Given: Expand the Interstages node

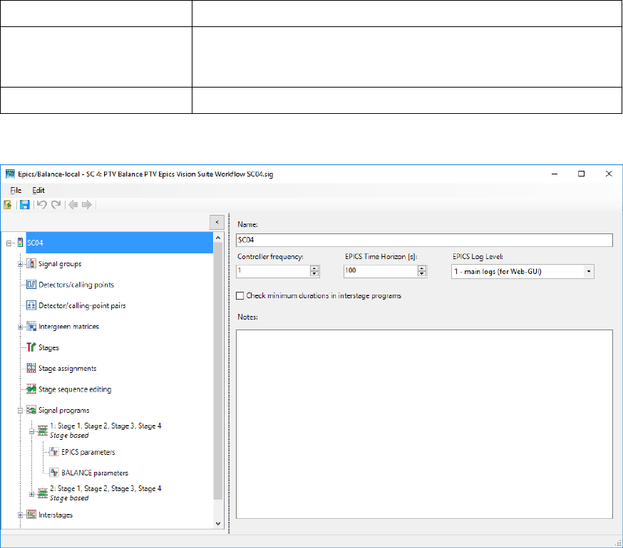Looking at the screenshot, I should 20,515.
